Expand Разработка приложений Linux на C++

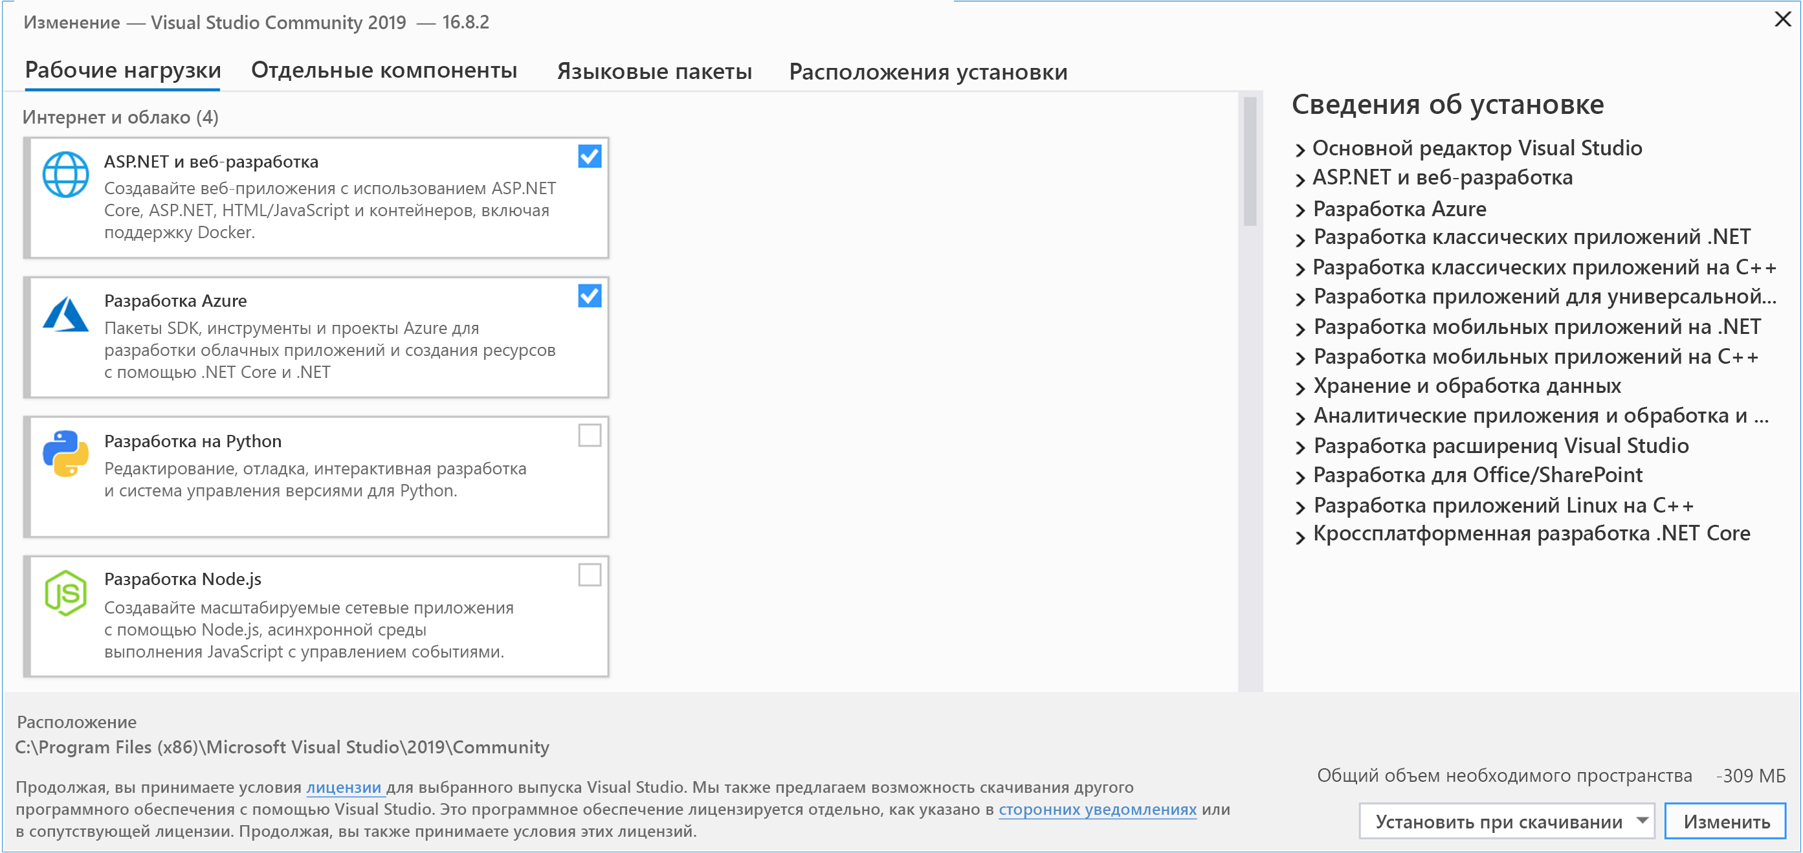click(x=1300, y=507)
